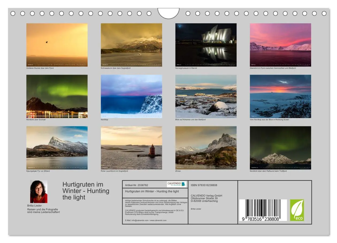Viewport: 337px width, 243px height.
Task: Select the 'Nordlicht über dem Raftsund' photo
Action: click(281, 148)
